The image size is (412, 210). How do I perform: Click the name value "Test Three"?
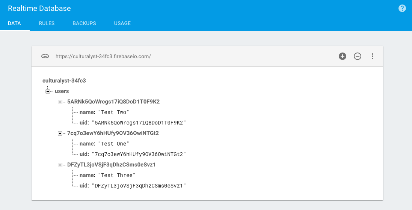pos(117,175)
